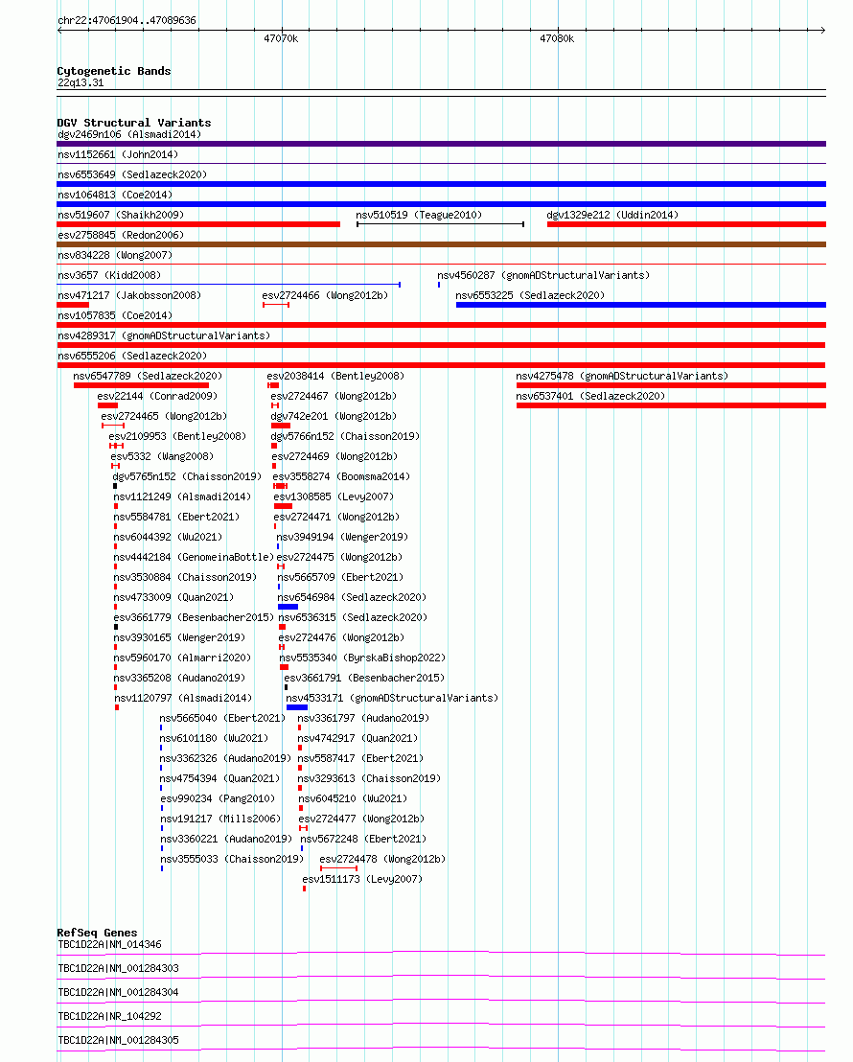Select nsv6546984 (Sedlazeck2020) variant

(353, 597)
